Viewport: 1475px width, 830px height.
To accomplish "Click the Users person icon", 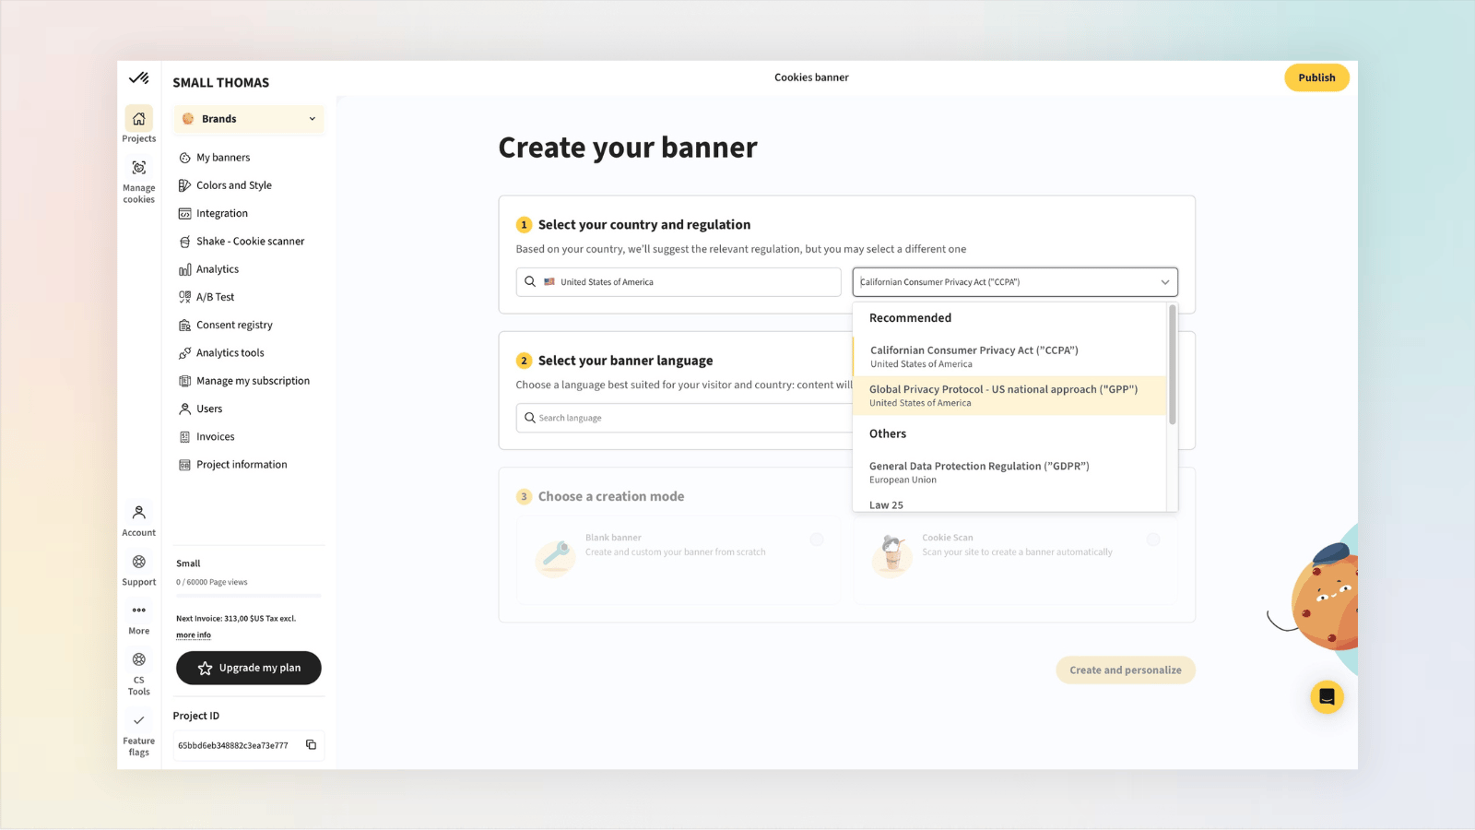I will [184, 409].
